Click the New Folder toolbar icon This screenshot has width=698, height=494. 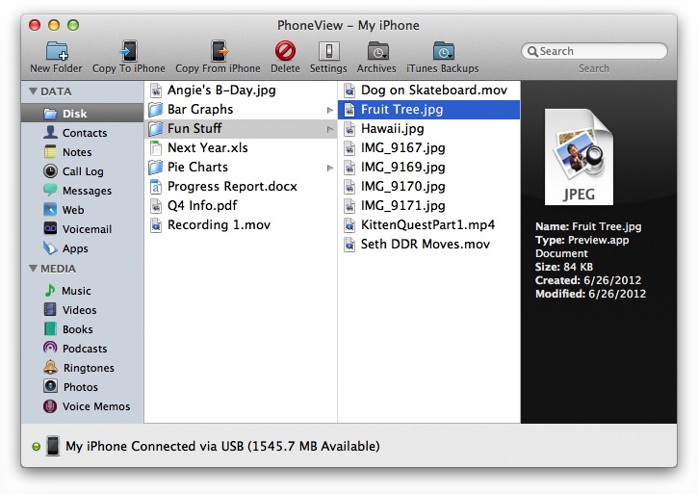[57, 51]
